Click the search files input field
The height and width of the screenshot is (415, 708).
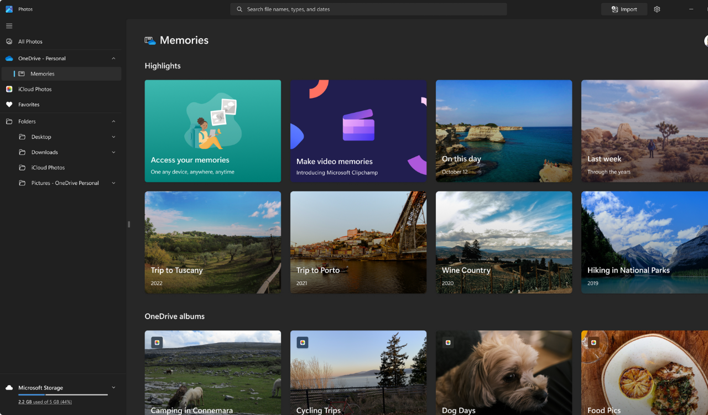point(368,9)
